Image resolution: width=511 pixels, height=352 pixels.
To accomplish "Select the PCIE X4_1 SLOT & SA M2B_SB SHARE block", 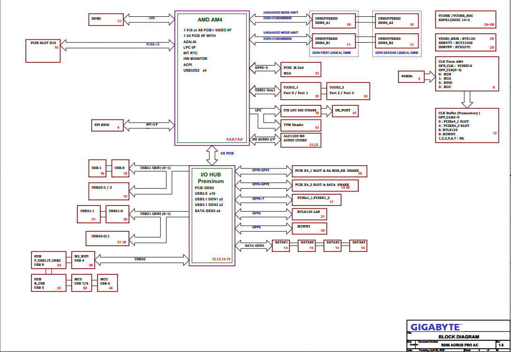I will coord(329,171).
